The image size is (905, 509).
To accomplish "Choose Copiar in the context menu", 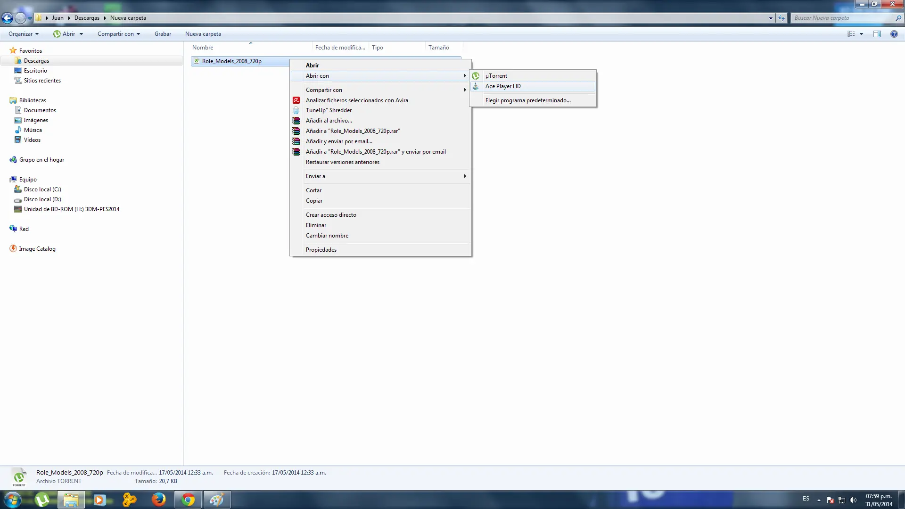I will [381, 201].
